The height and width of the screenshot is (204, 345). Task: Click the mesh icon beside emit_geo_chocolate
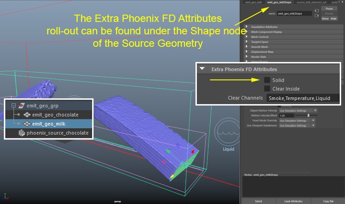pyautogui.click(x=27, y=115)
